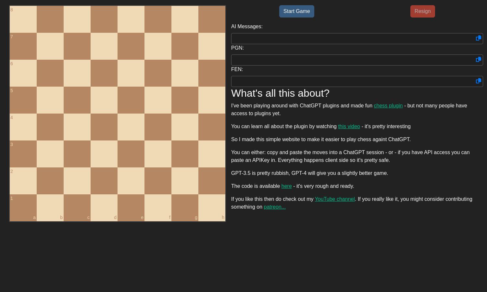487x292 pixels.
Task: Open the 'here' code link
Action: click(x=286, y=186)
